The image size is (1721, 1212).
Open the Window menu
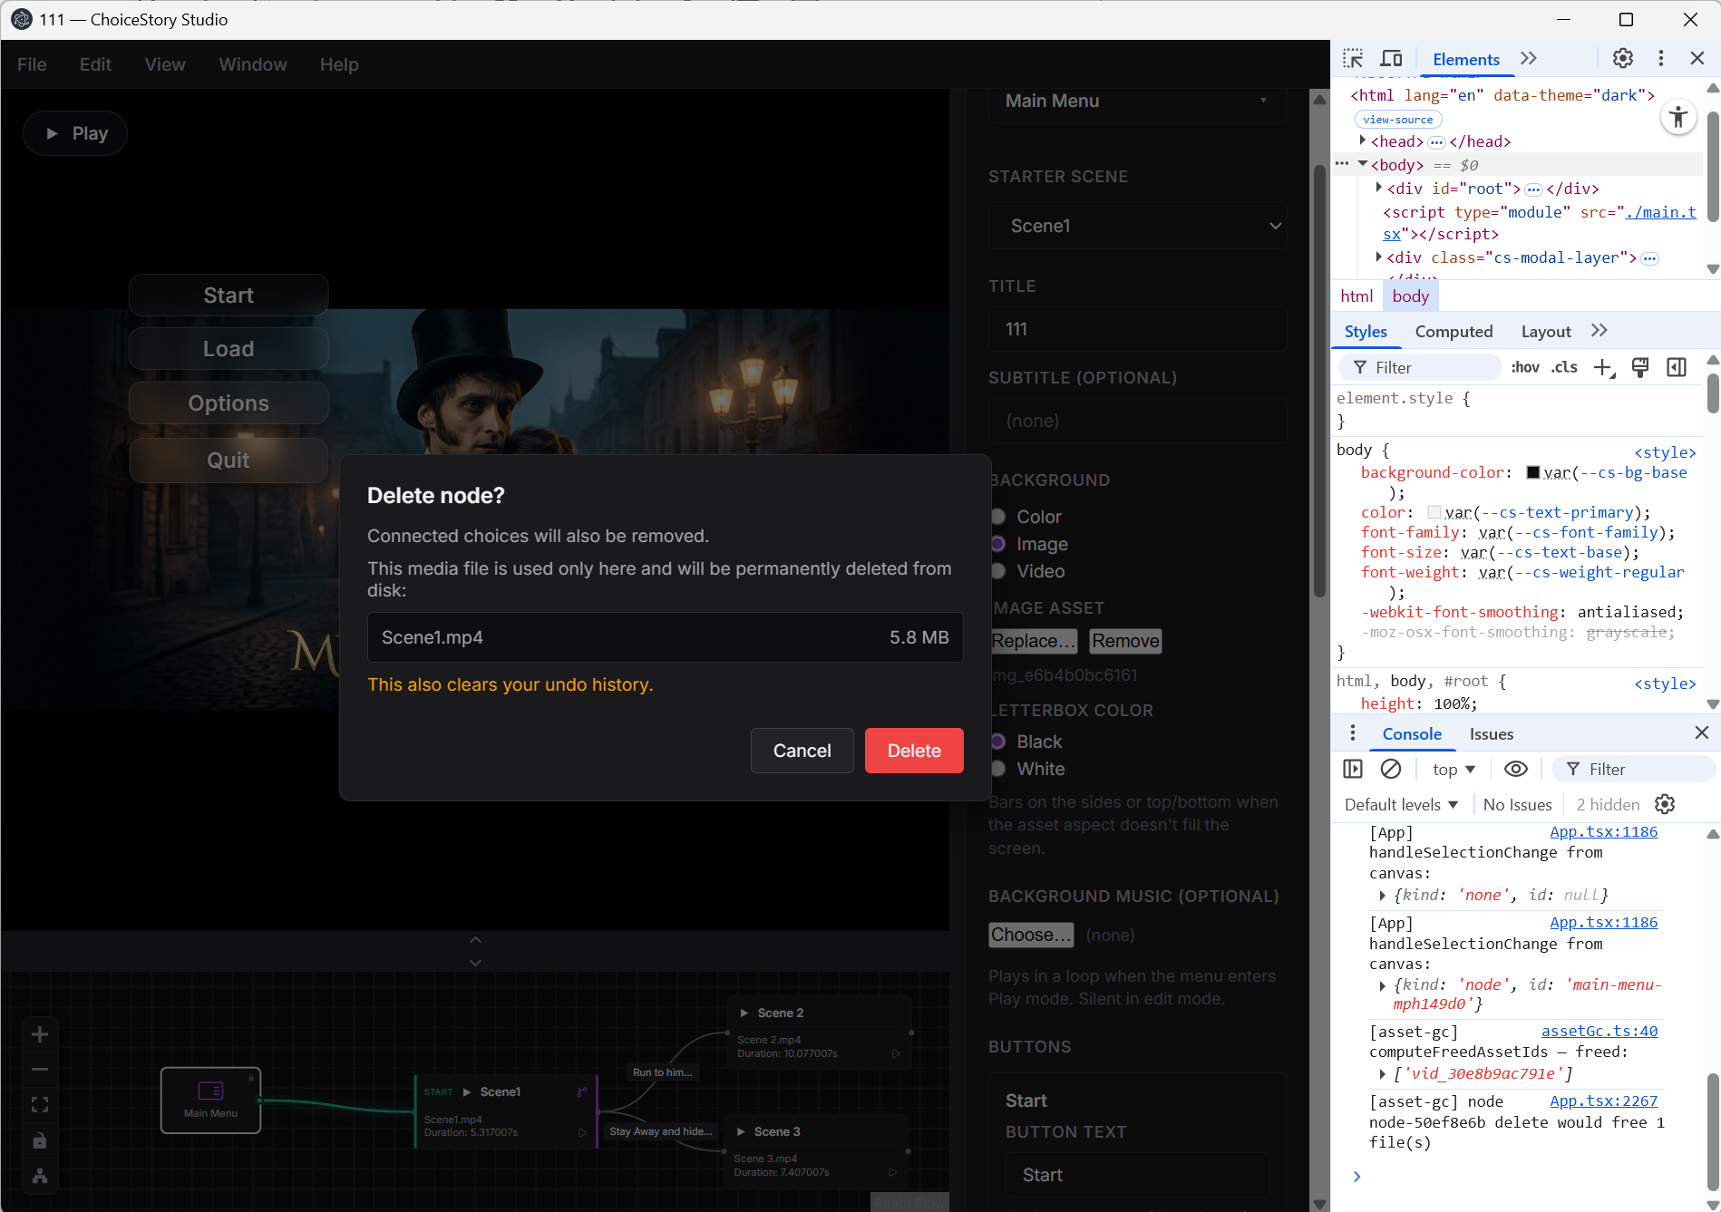tap(253, 64)
